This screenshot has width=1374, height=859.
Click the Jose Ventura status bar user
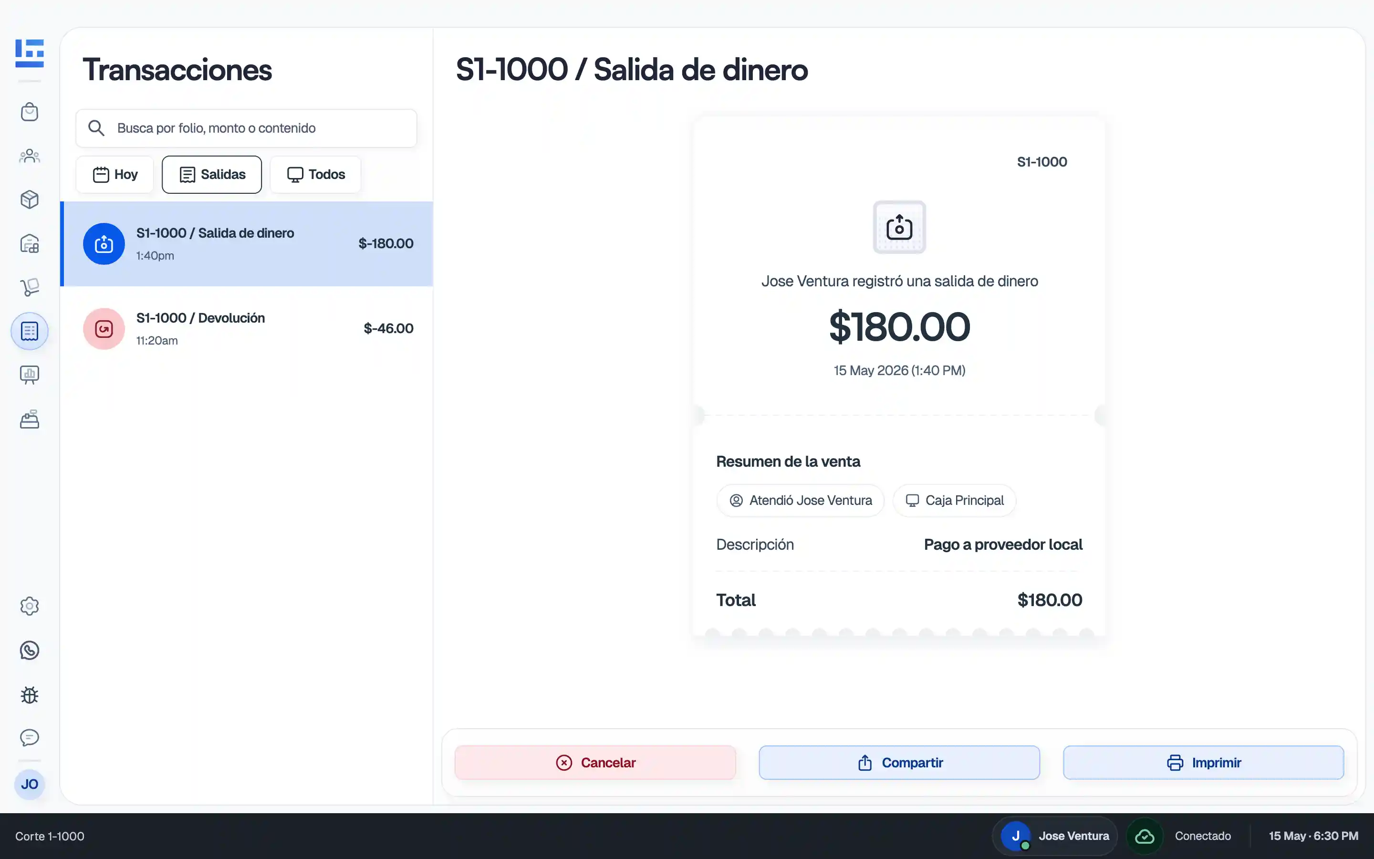coord(1055,836)
